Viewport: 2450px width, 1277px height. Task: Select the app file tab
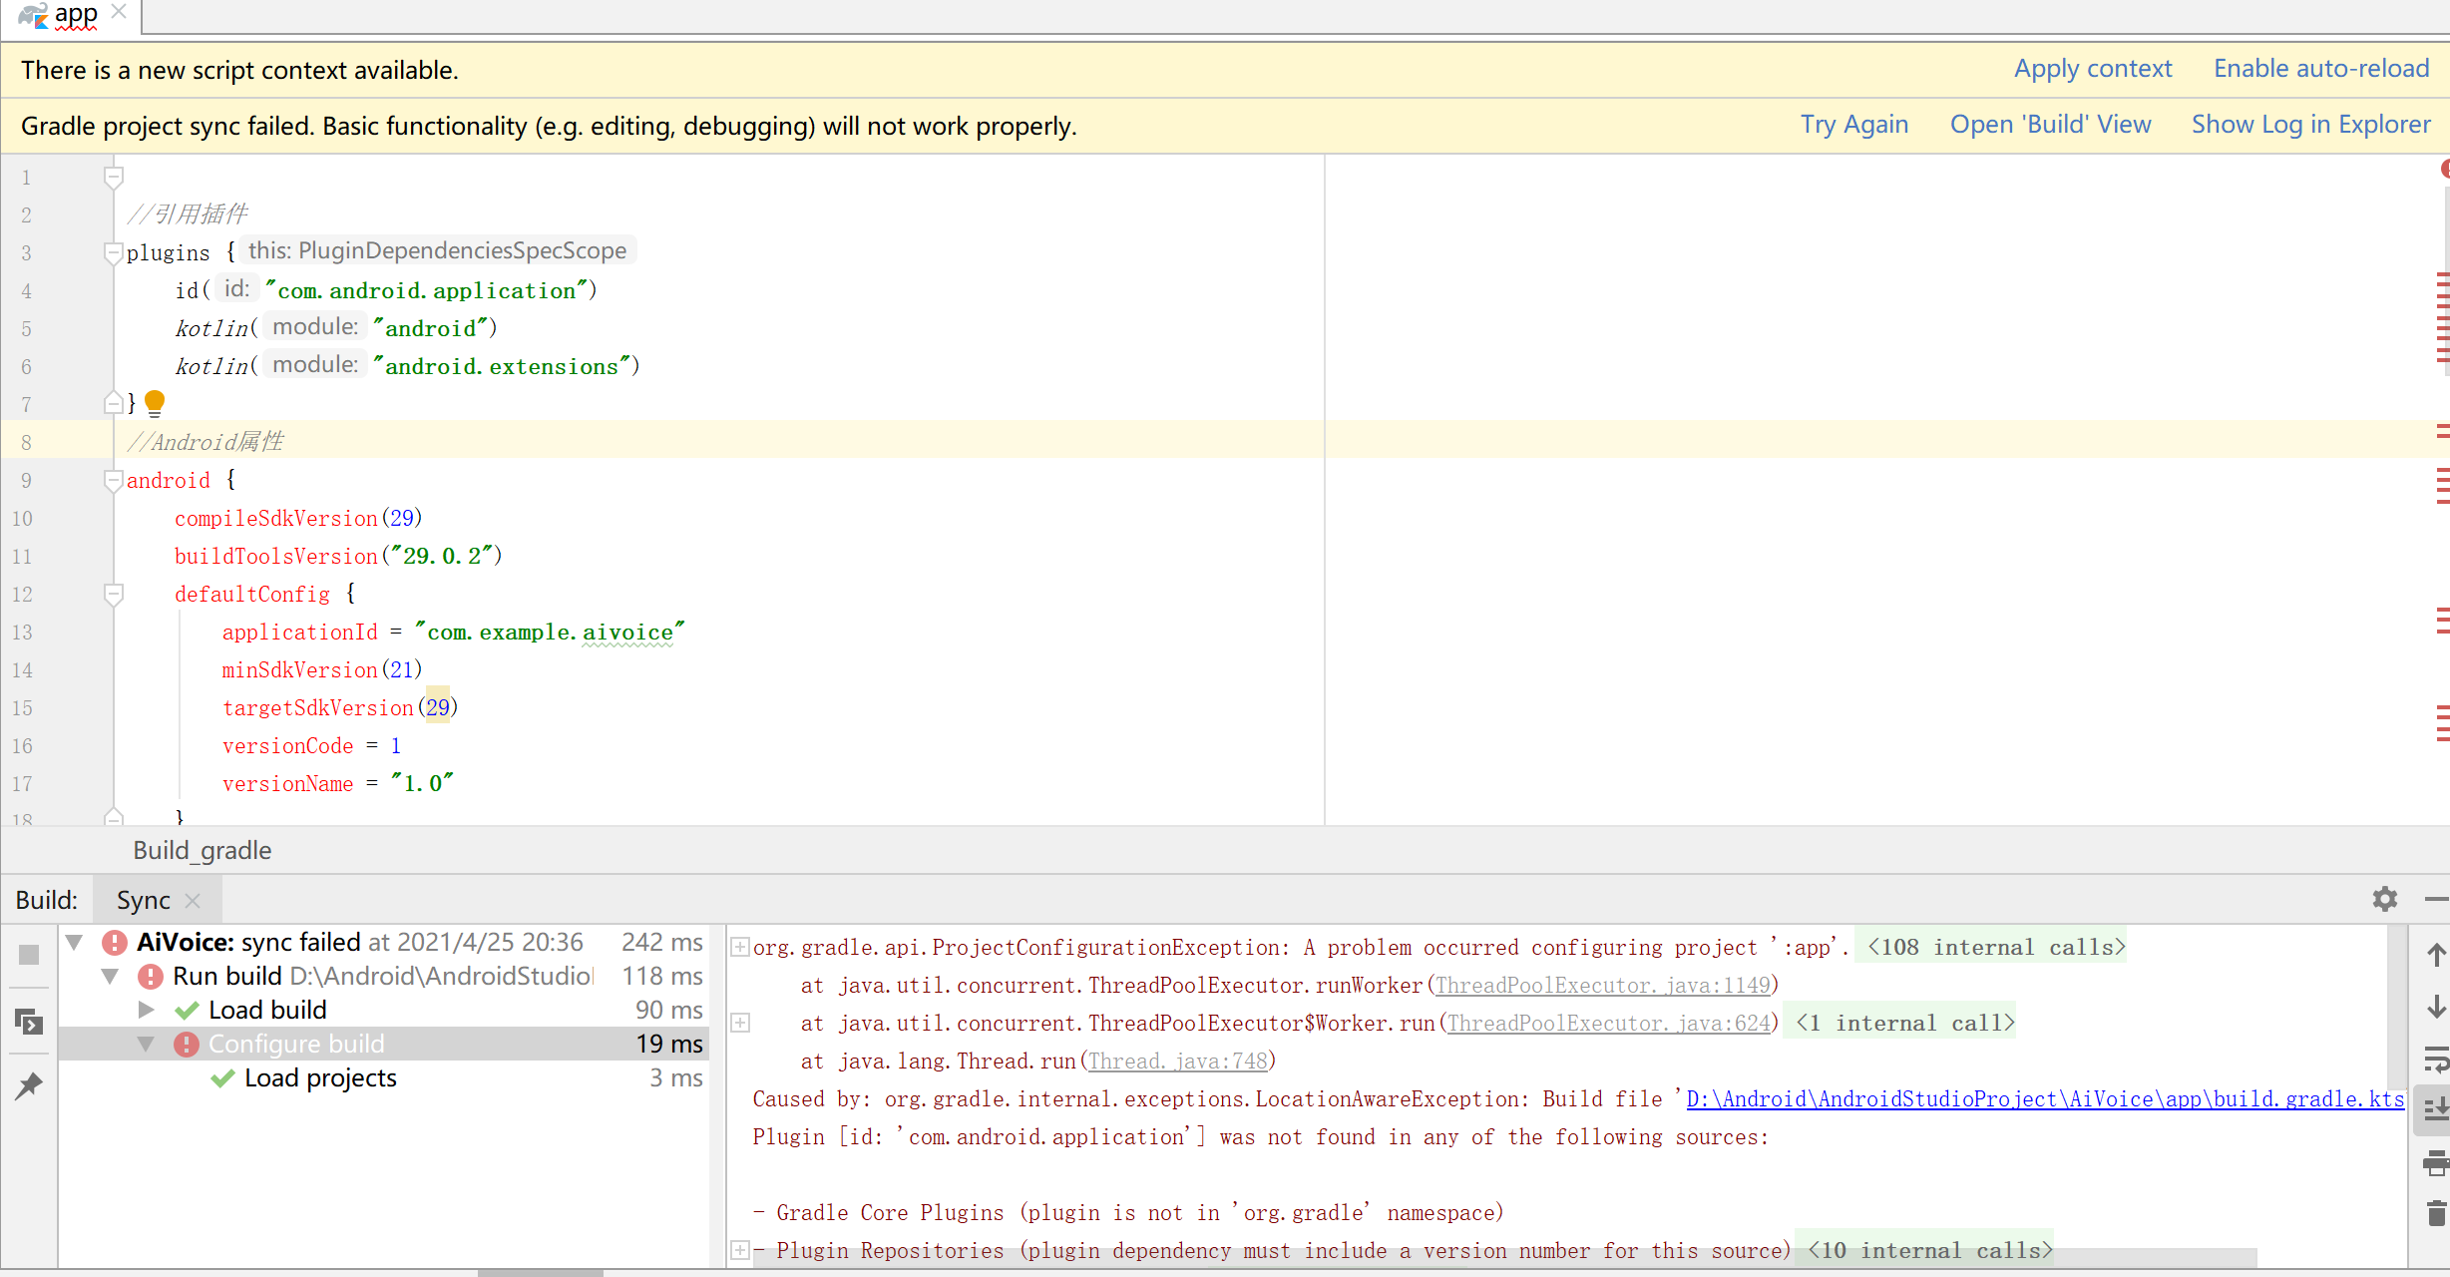(x=71, y=14)
